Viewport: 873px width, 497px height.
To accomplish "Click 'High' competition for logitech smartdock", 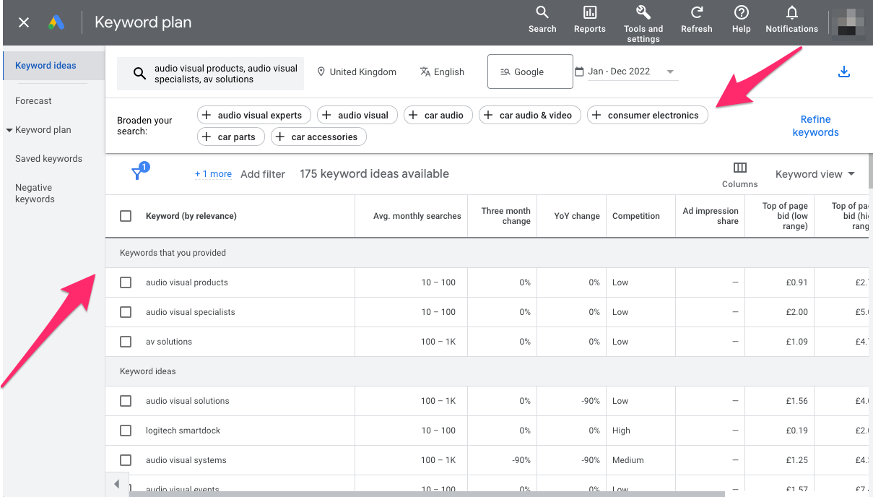I will [621, 431].
